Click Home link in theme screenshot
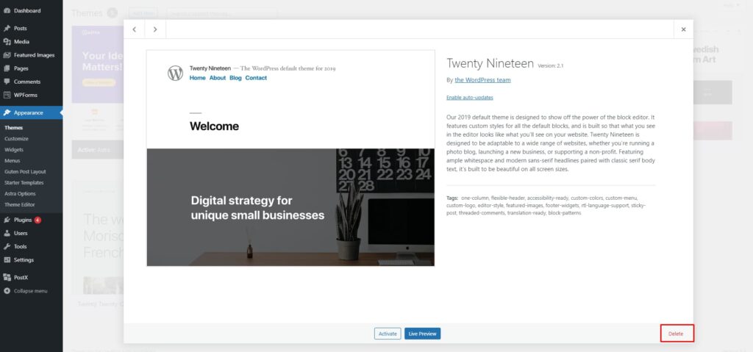 coord(197,78)
